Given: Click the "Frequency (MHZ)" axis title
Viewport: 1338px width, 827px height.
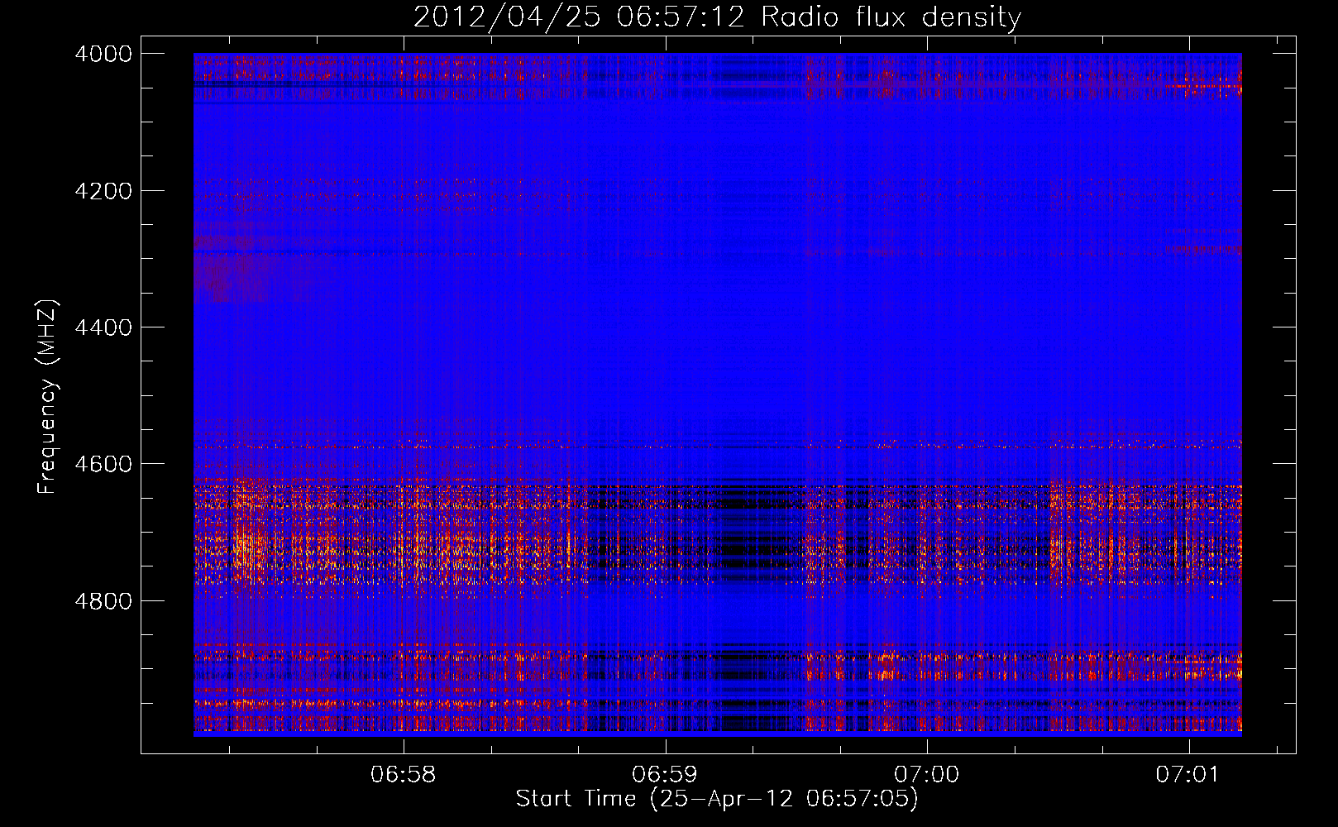Looking at the screenshot, I should point(48,397).
